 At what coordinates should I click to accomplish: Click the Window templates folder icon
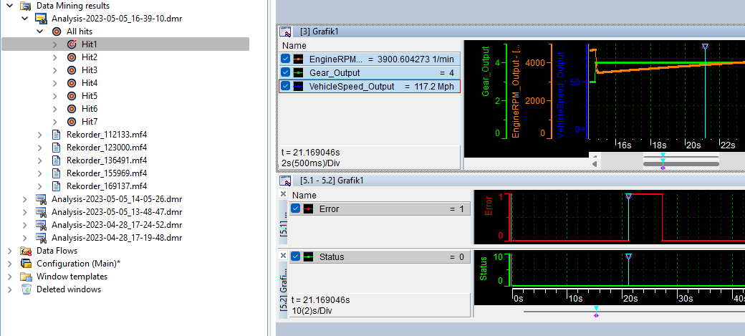(26, 276)
